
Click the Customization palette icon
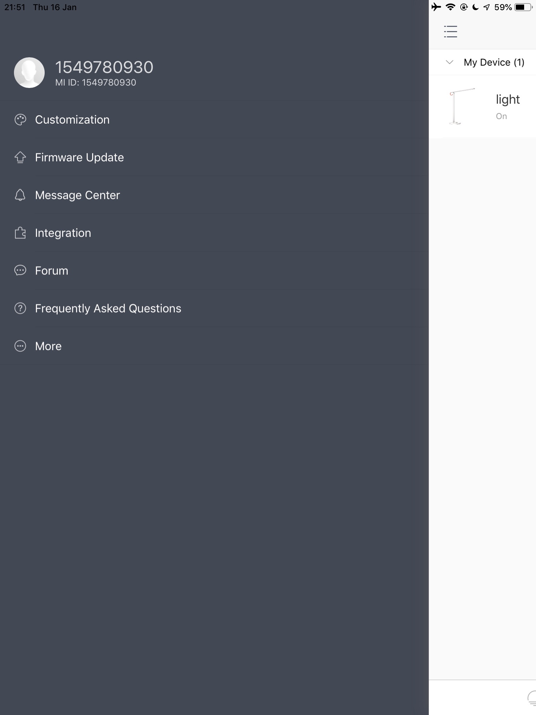coord(20,120)
